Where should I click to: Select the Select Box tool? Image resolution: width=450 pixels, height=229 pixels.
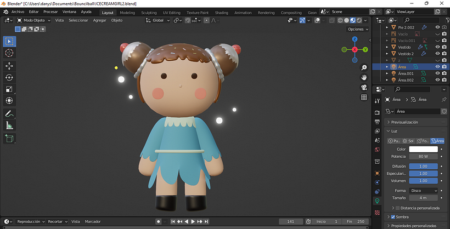(x=9, y=42)
